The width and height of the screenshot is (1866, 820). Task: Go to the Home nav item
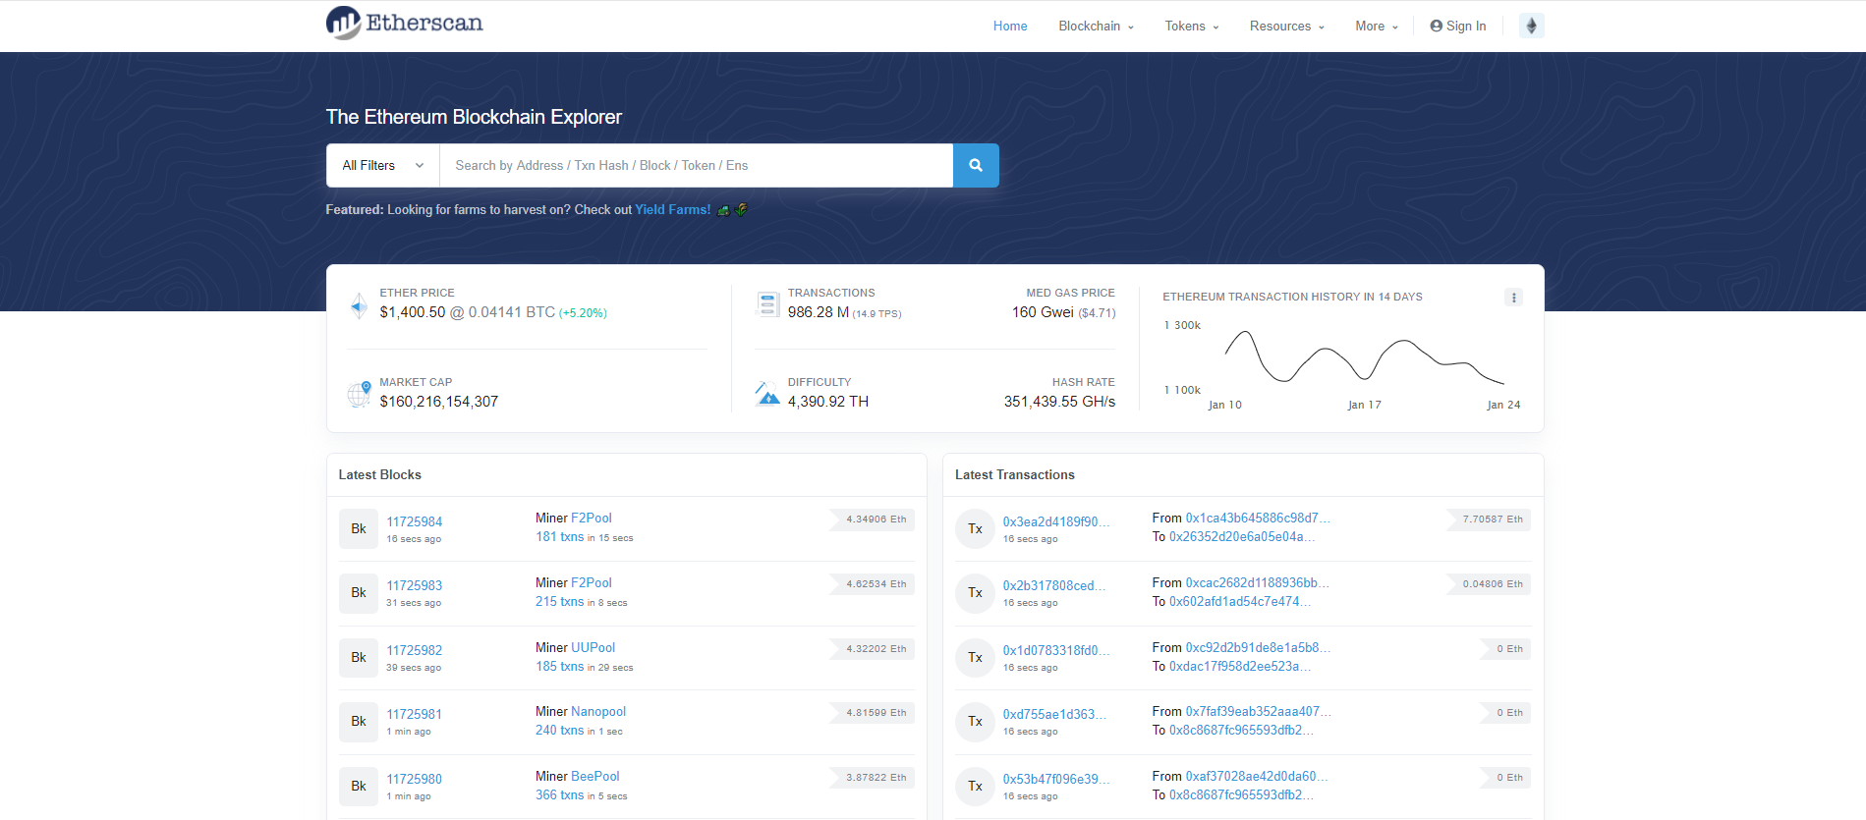point(1010,27)
